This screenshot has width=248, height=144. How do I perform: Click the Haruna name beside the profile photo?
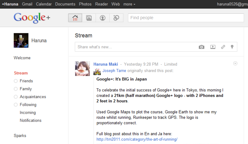point(39,41)
